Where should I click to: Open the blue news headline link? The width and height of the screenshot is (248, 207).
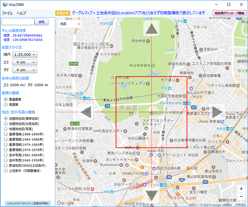(139, 13)
